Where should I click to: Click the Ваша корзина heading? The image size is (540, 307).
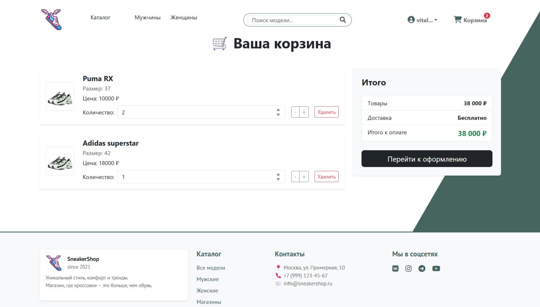pos(282,44)
